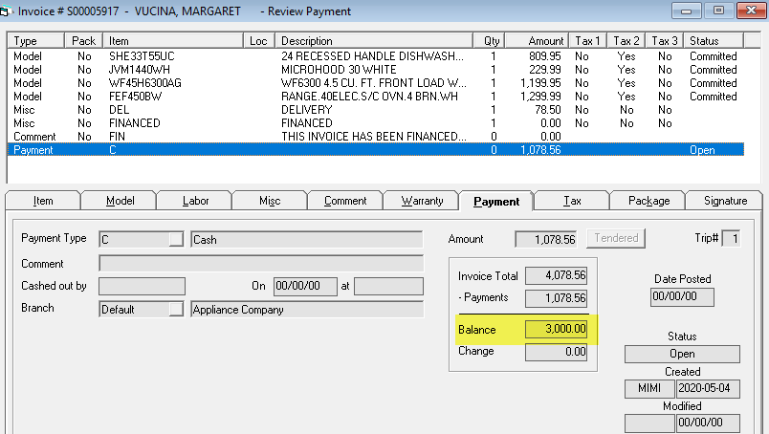Click the Tendered button

[616, 238]
